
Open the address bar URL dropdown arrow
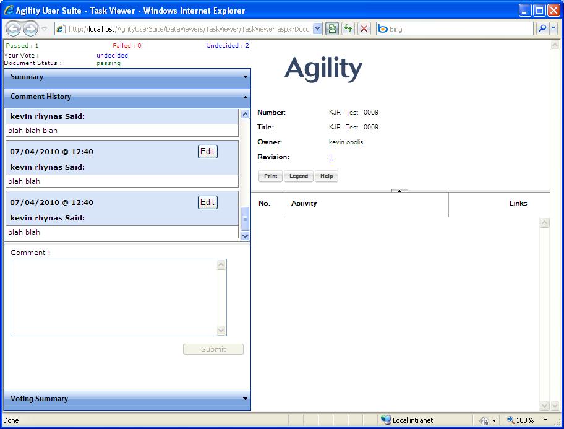click(317, 29)
